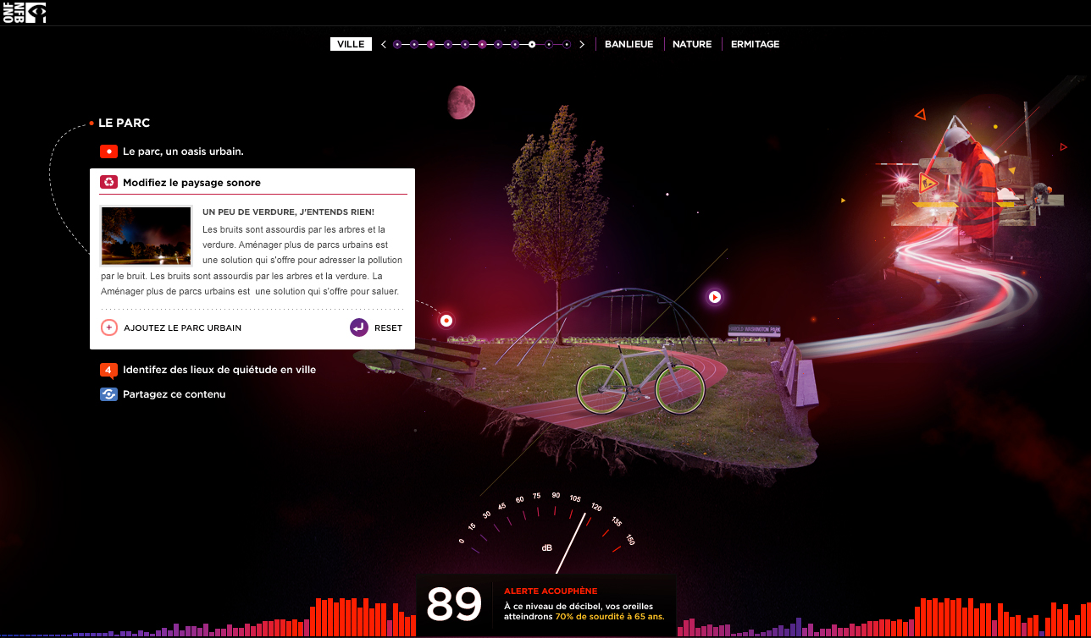
Task: Click the construction worker in orange vest
Action: pyautogui.click(x=974, y=182)
